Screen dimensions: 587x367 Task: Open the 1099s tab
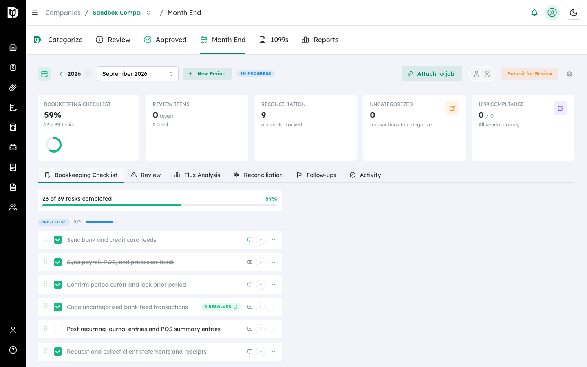tap(274, 40)
